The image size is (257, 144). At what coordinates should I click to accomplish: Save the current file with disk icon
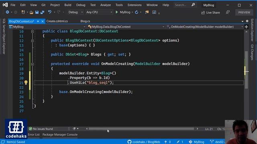pos(37,12)
